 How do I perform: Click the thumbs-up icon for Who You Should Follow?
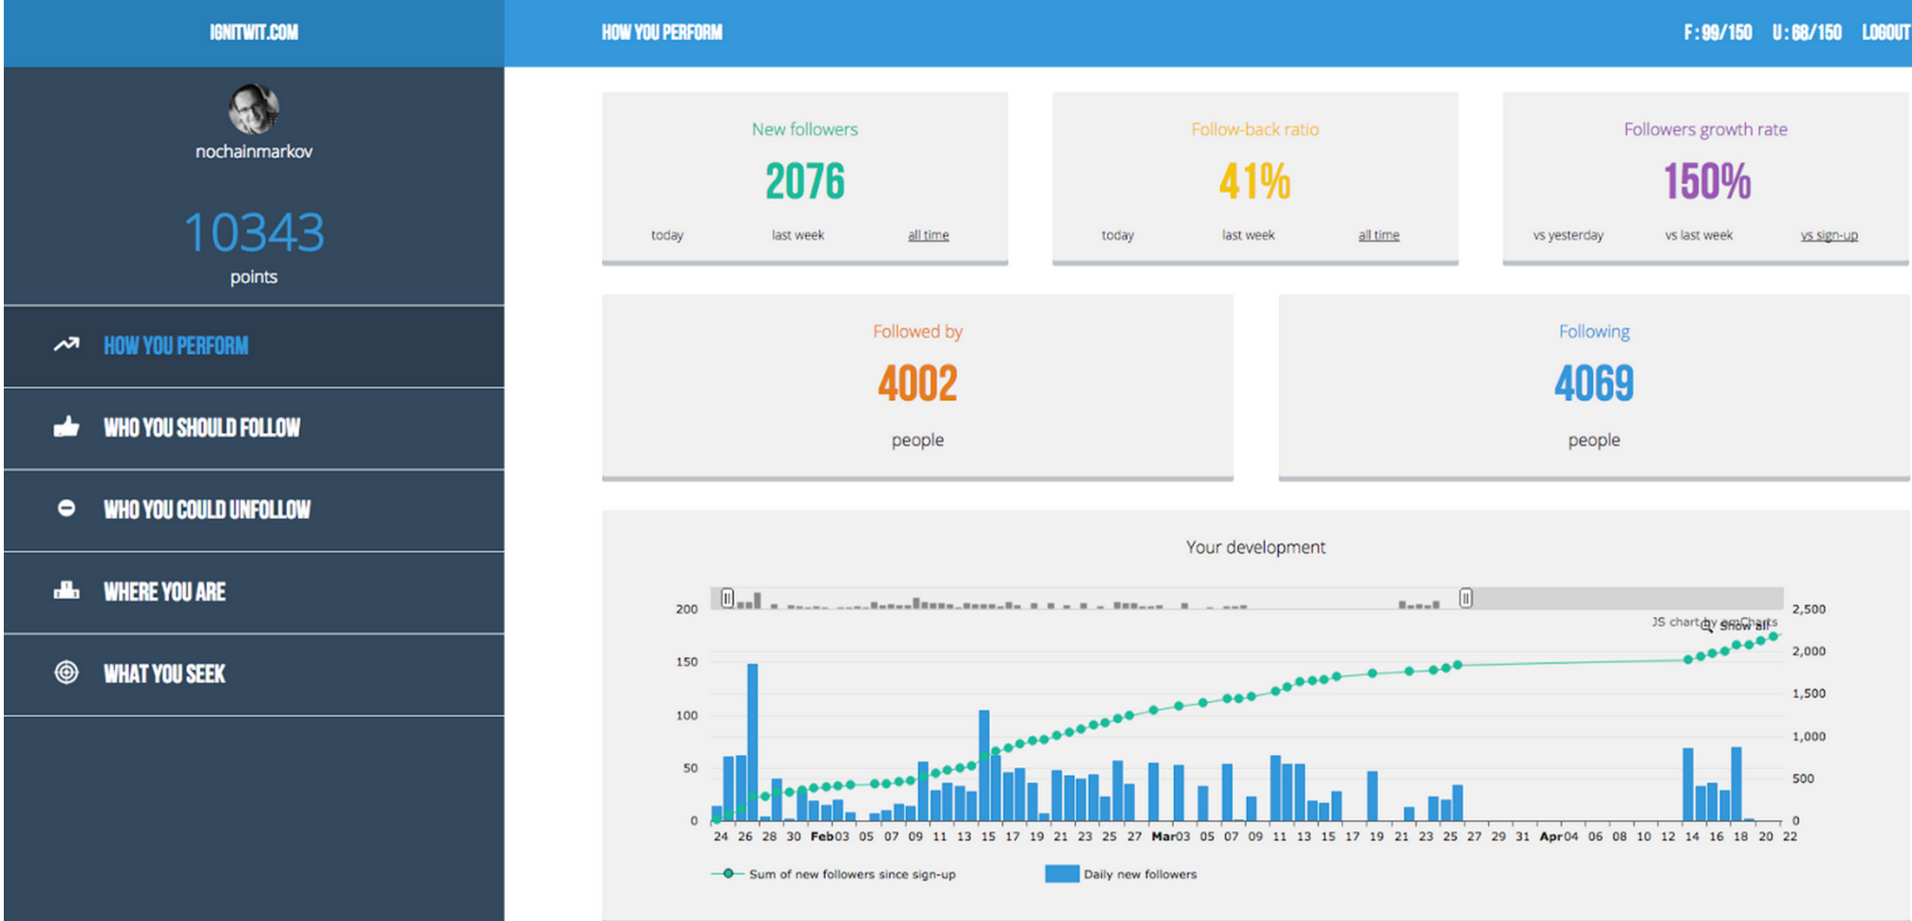(x=66, y=427)
